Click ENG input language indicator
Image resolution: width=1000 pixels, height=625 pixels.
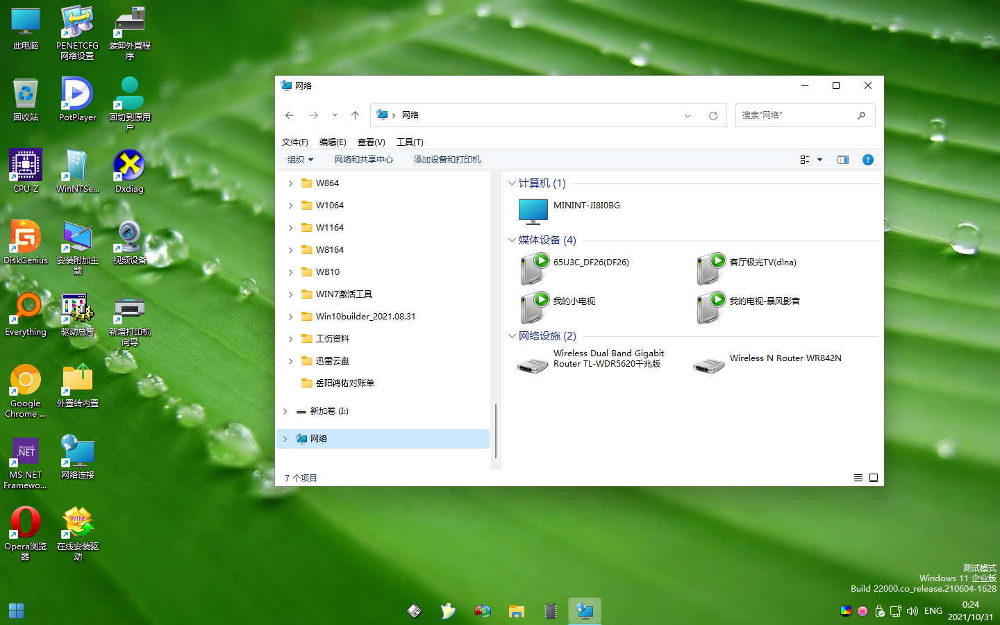pos(933,611)
